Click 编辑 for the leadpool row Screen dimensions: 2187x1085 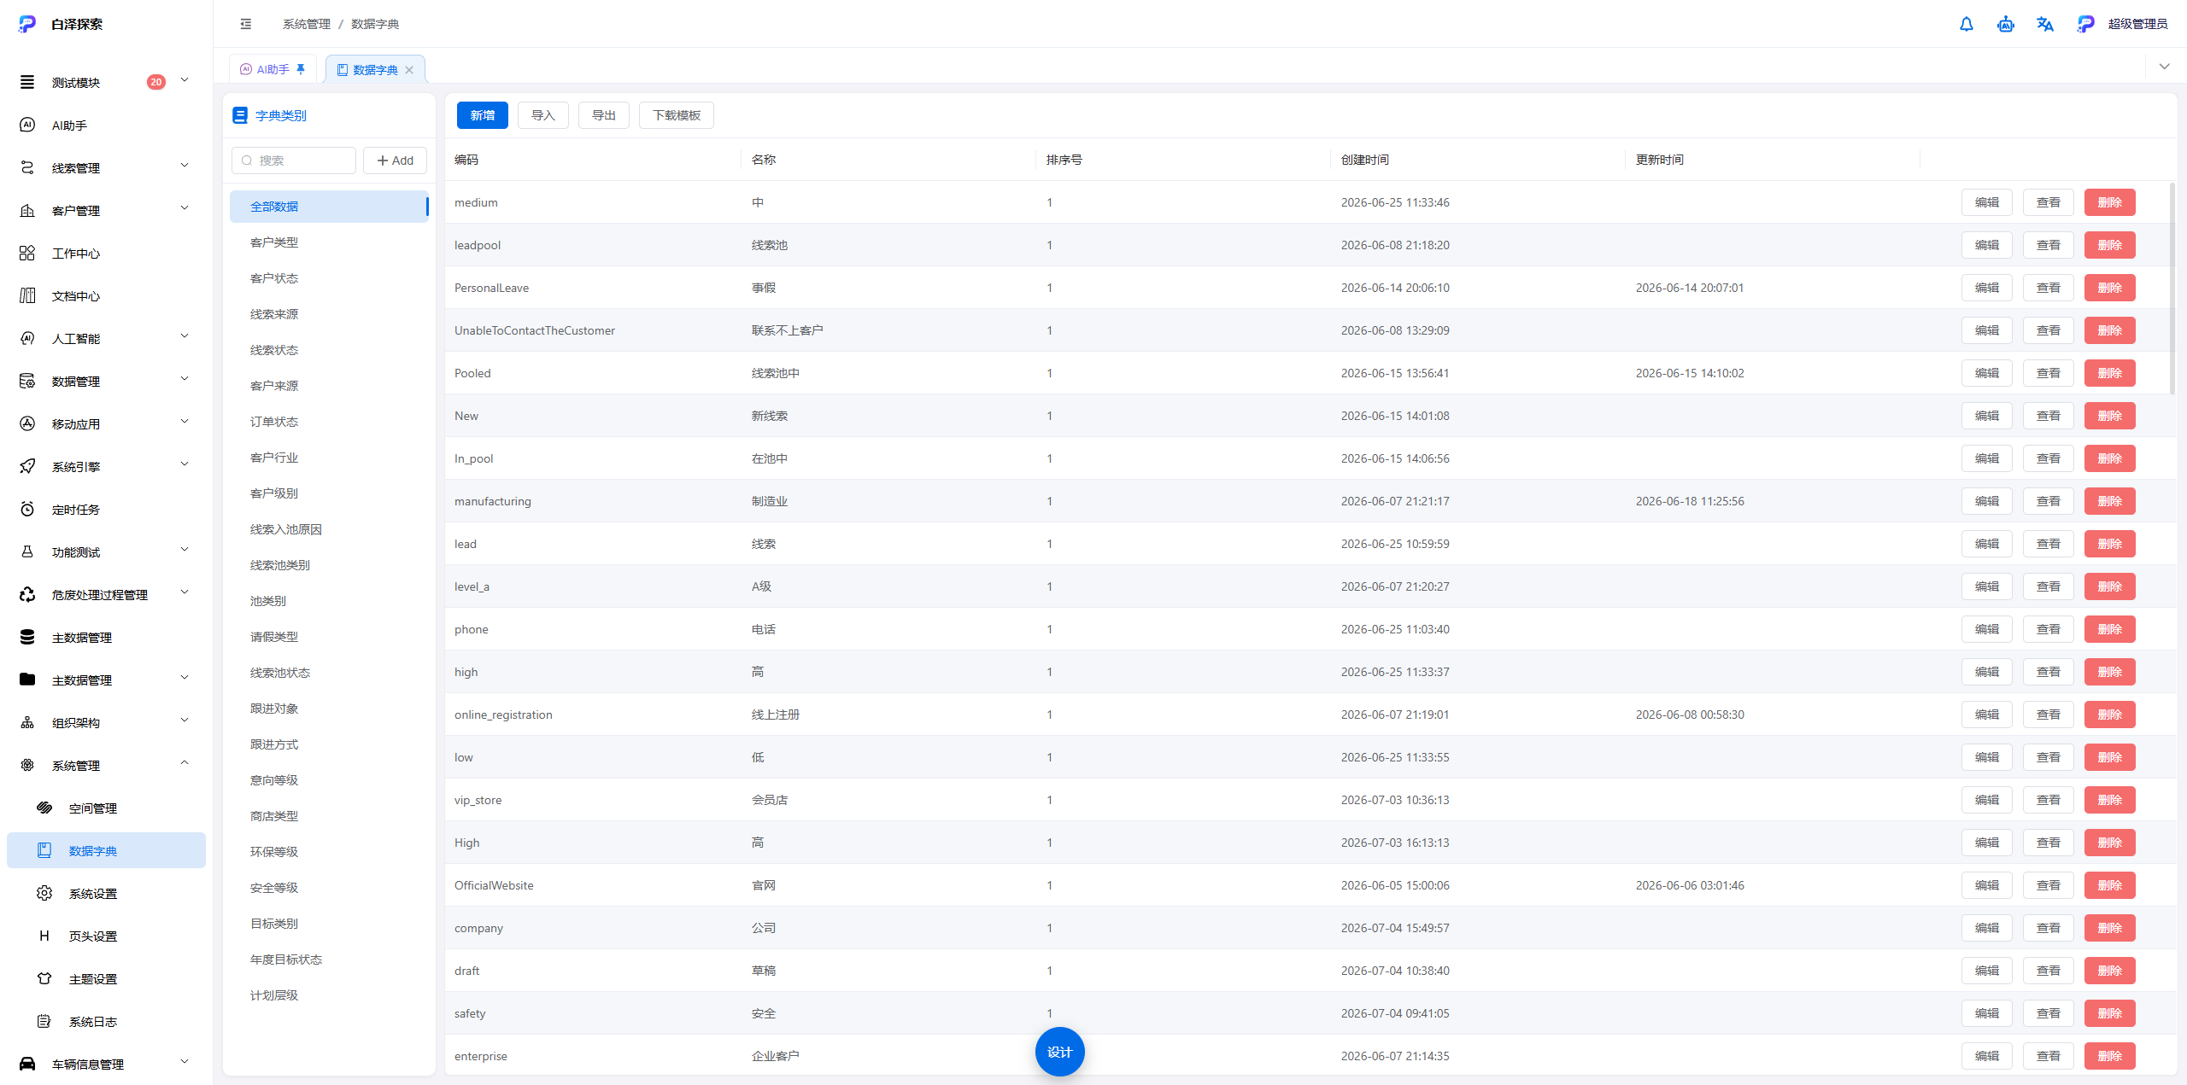point(1987,245)
